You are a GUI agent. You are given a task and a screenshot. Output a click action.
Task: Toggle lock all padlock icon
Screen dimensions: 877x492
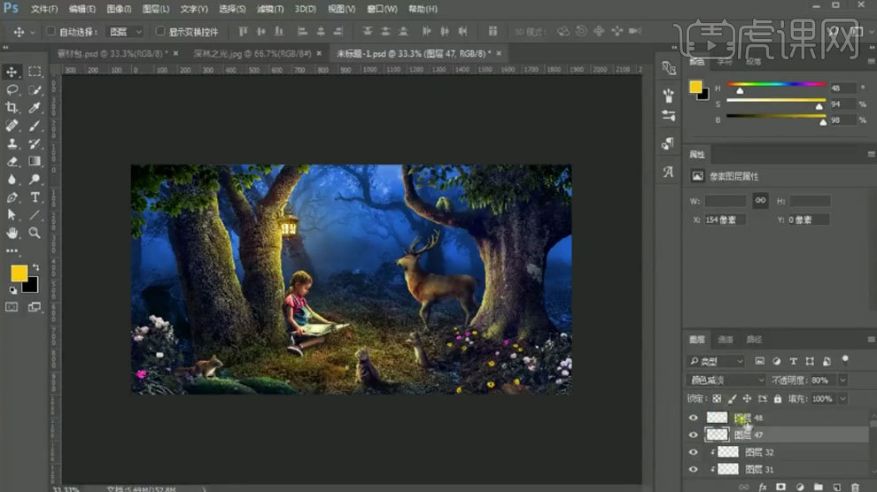coord(778,399)
